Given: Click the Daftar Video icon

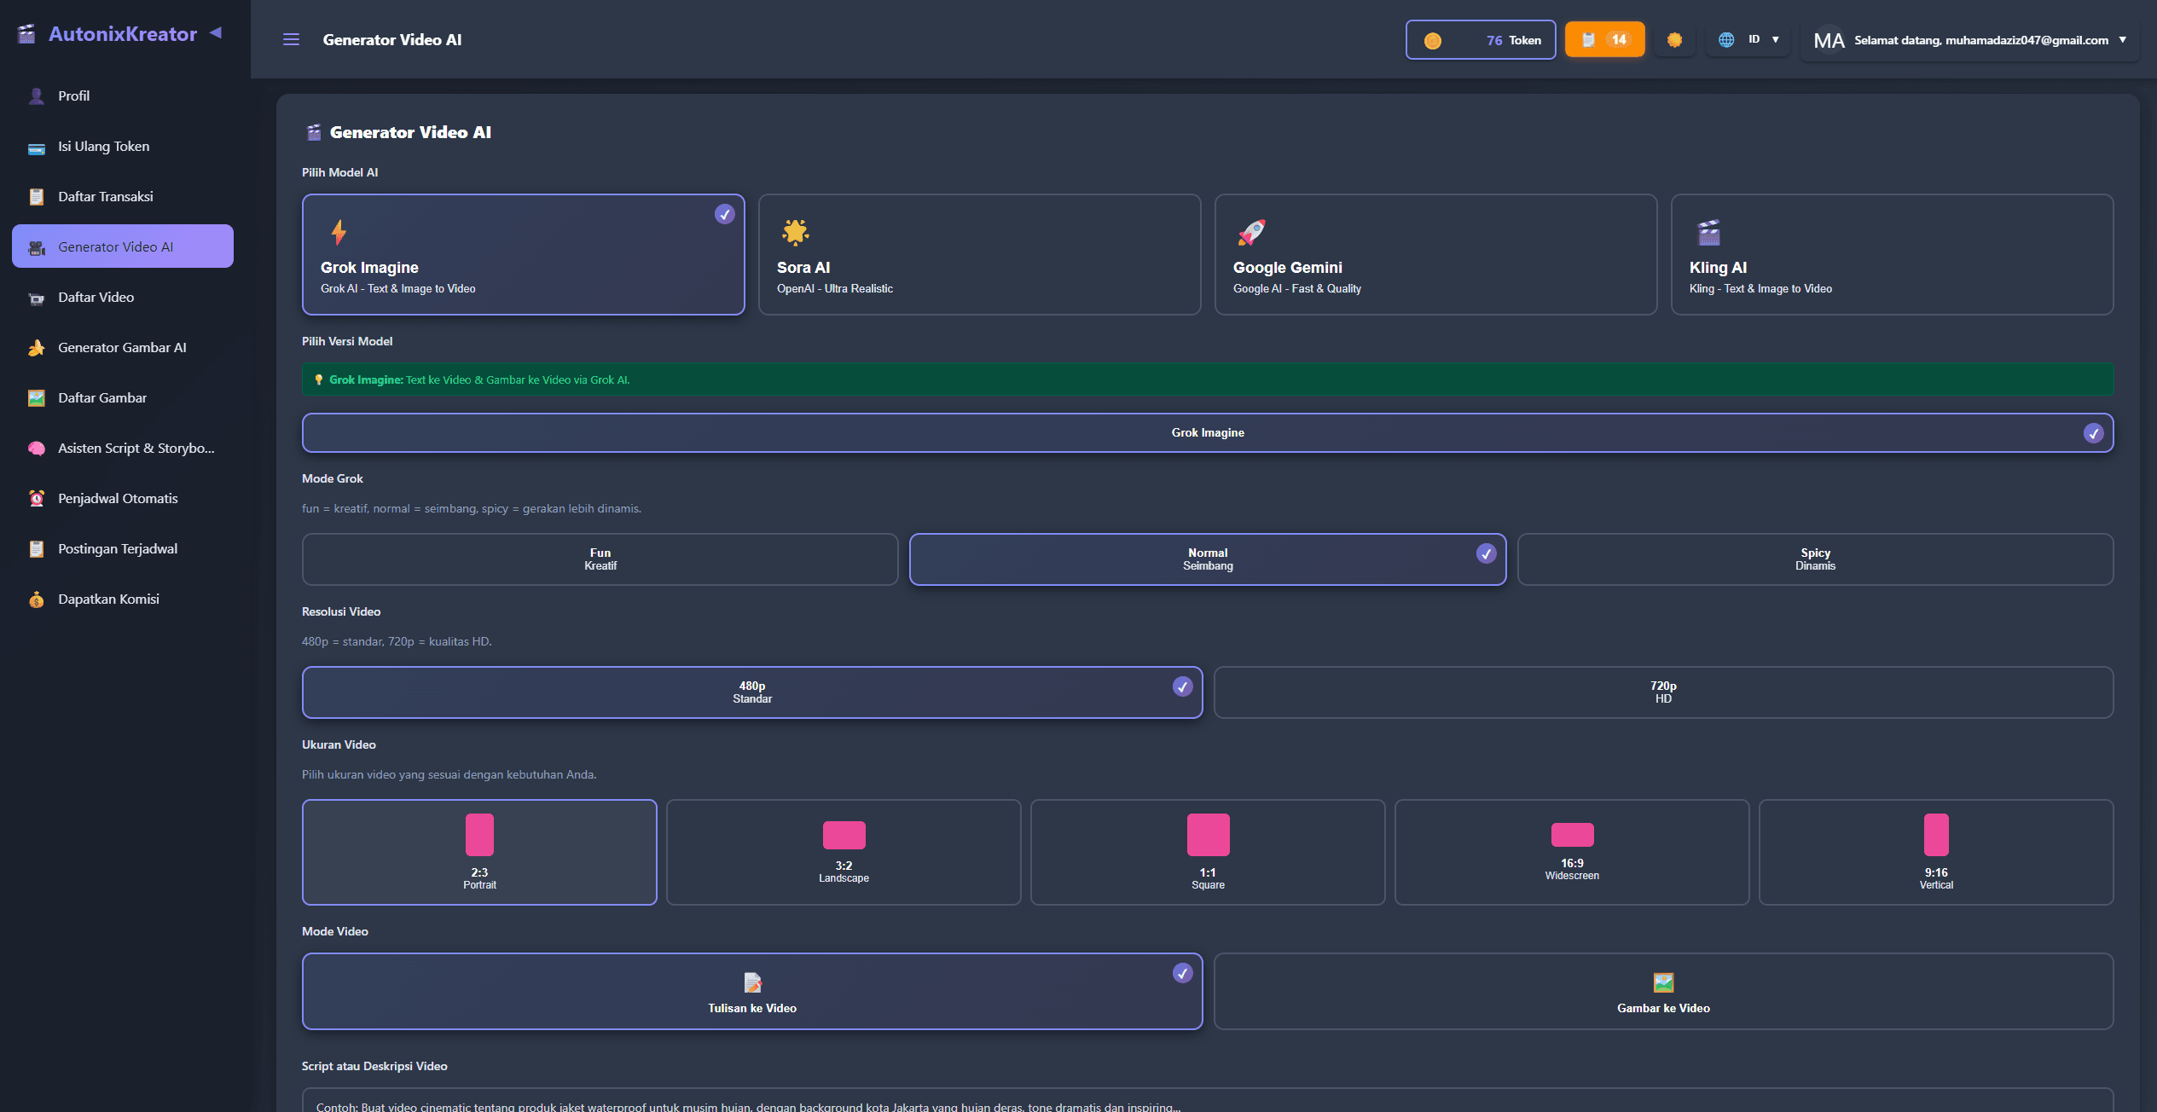Looking at the screenshot, I should [x=36, y=298].
